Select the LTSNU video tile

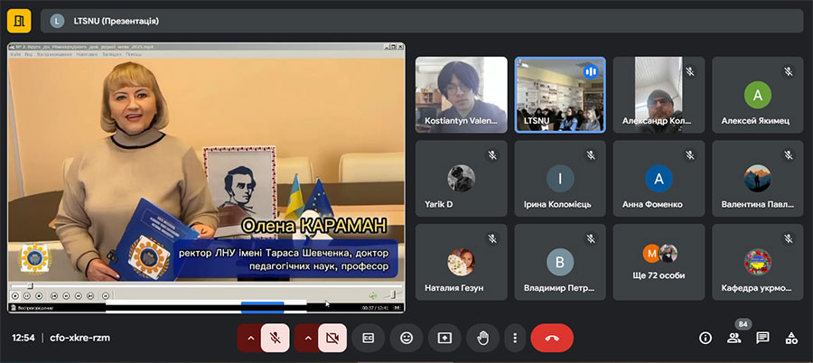[x=560, y=95]
